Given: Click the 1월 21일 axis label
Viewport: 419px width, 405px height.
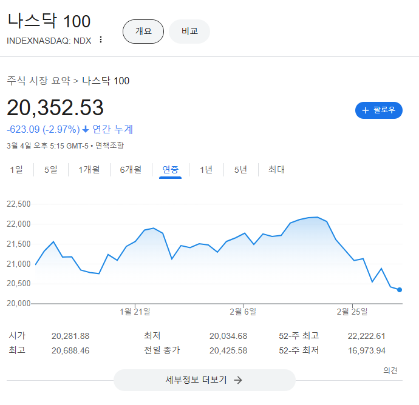Looking at the screenshot, I should pos(135,312).
